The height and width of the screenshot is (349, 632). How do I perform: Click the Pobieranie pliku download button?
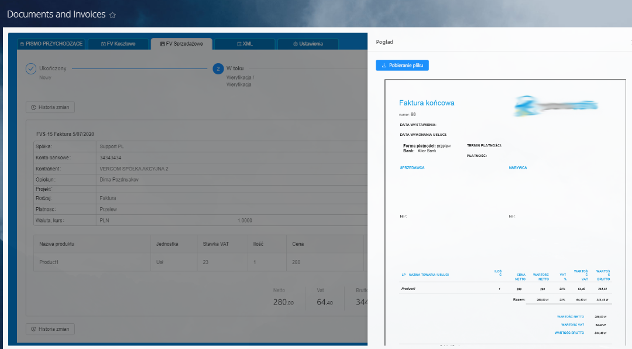click(x=402, y=66)
